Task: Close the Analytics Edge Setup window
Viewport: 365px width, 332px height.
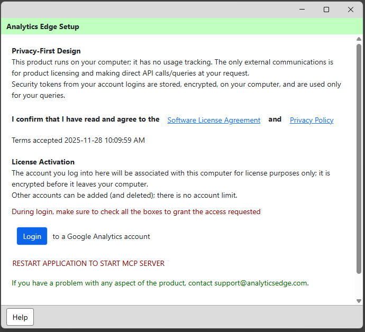Action: (351, 10)
